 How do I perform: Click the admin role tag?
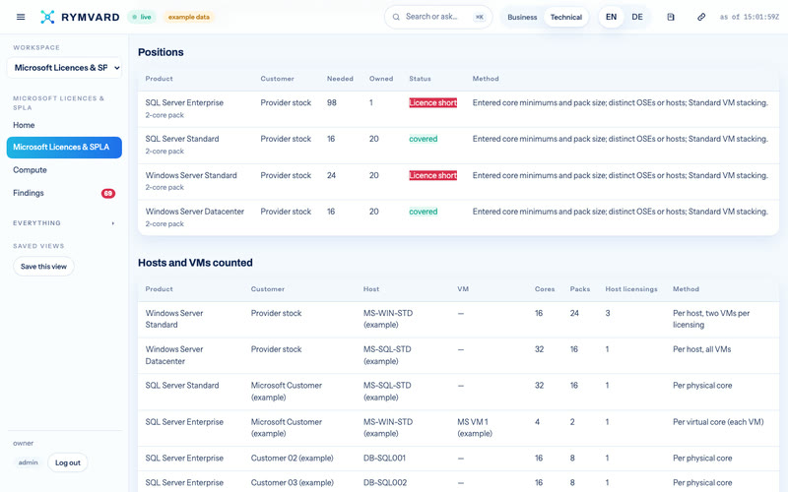click(29, 462)
